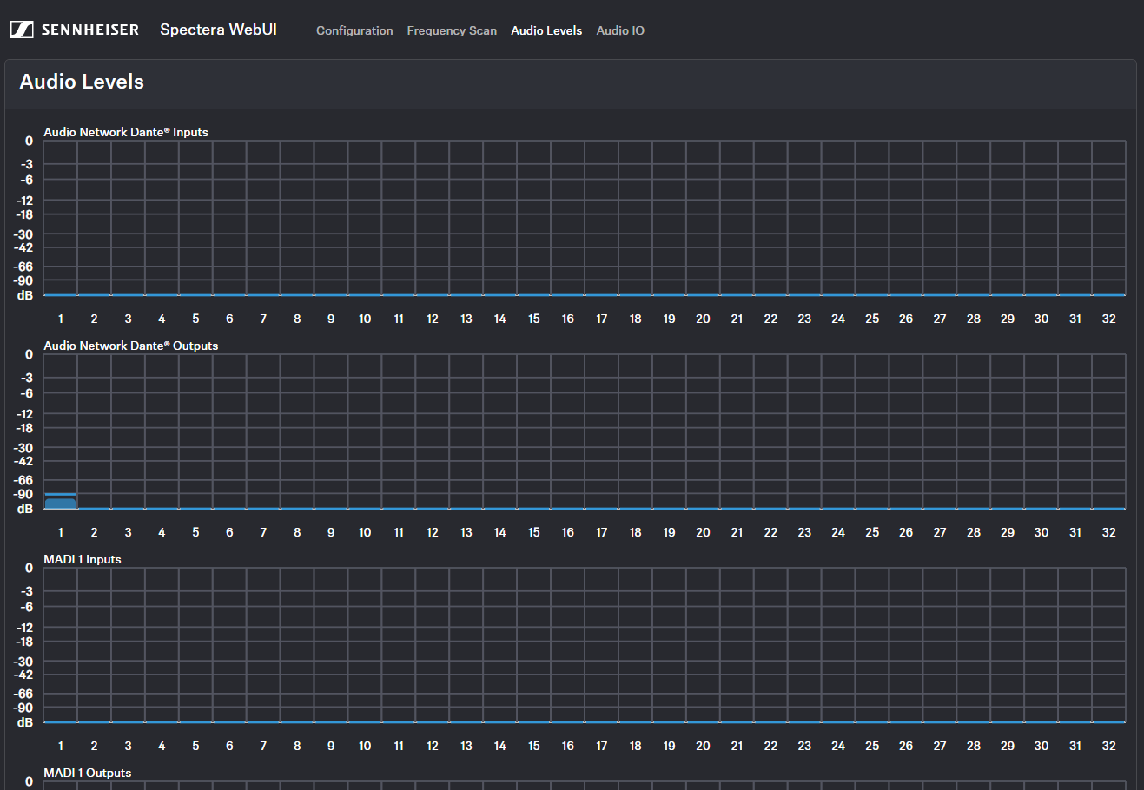This screenshot has width=1144, height=790.
Task: Switch to the Frequency Scan tab
Action: (x=452, y=30)
